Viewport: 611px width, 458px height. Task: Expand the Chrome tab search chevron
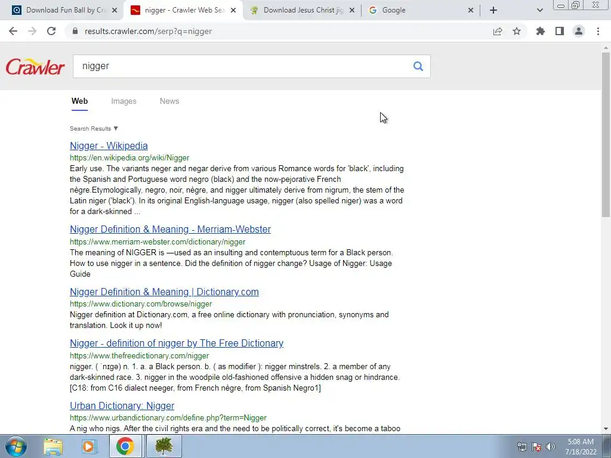click(539, 10)
